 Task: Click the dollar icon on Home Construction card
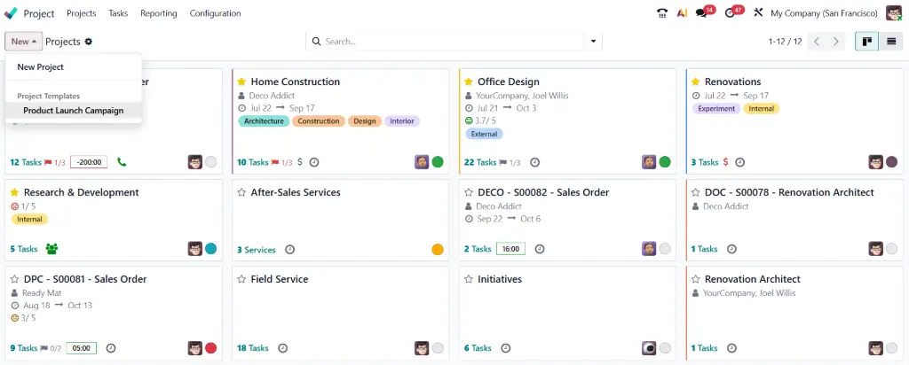point(300,162)
